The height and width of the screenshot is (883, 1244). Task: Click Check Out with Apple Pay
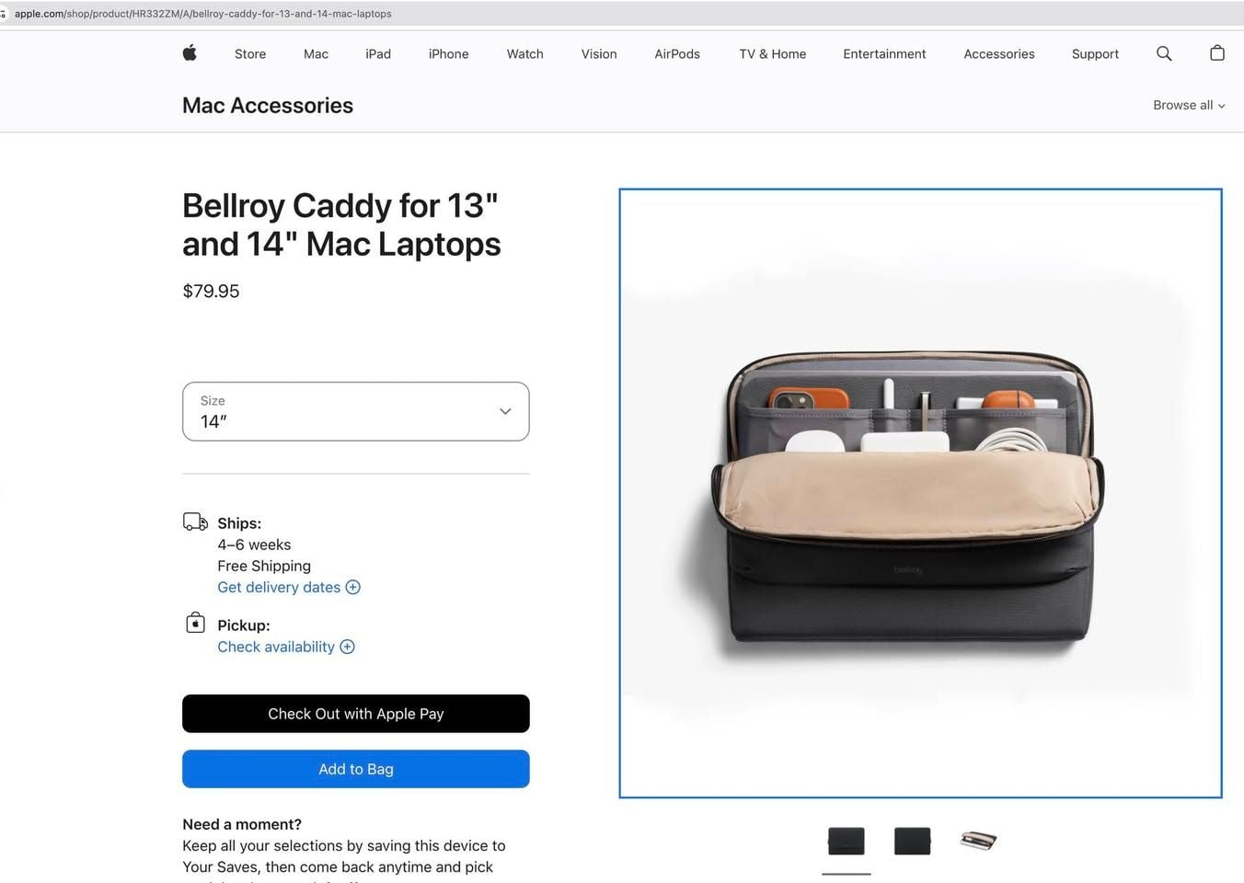(355, 714)
